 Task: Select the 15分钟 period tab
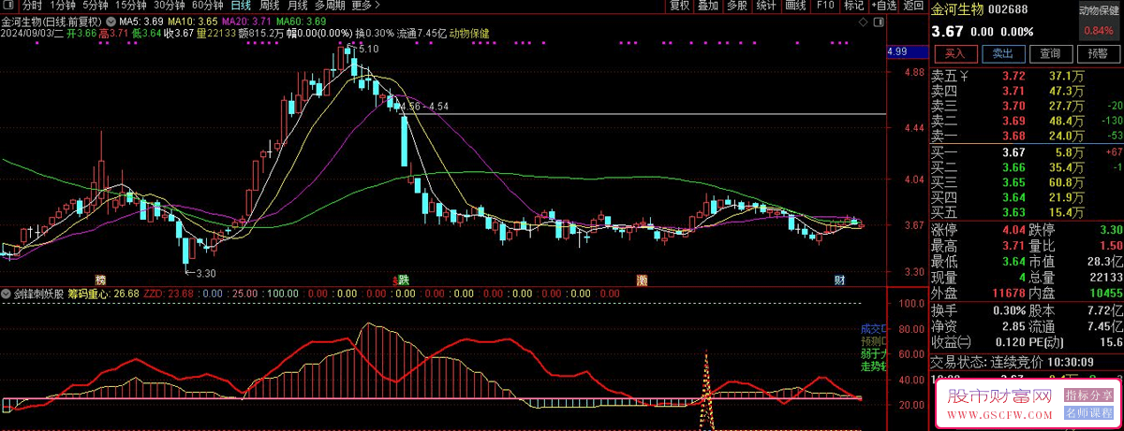[131, 6]
